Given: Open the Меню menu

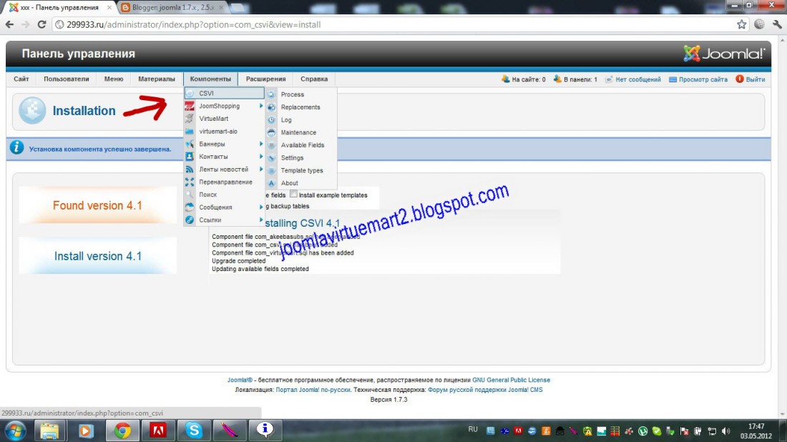Looking at the screenshot, I should pyautogui.click(x=114, y=79).
